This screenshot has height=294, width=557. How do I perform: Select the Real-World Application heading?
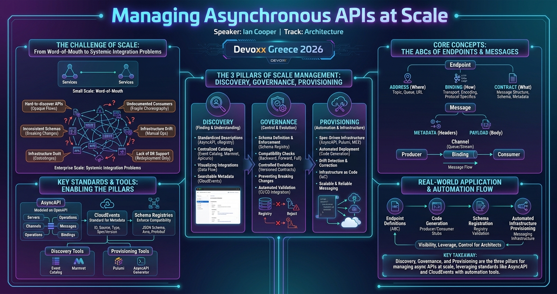[460, 186]
